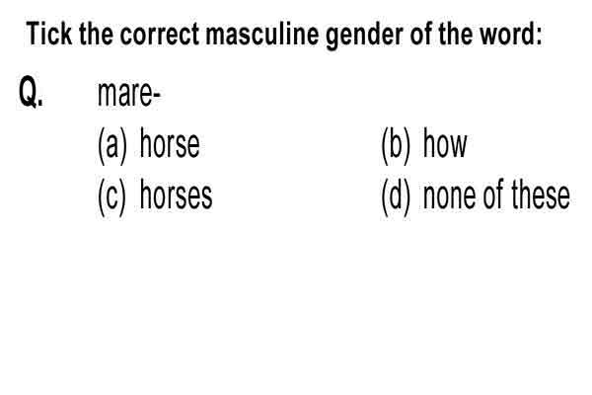Click the first the in heading

pyautogui.click(x=96, y=34)
